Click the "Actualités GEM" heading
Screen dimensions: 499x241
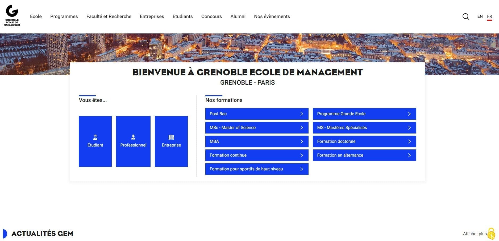coord(42,234)
